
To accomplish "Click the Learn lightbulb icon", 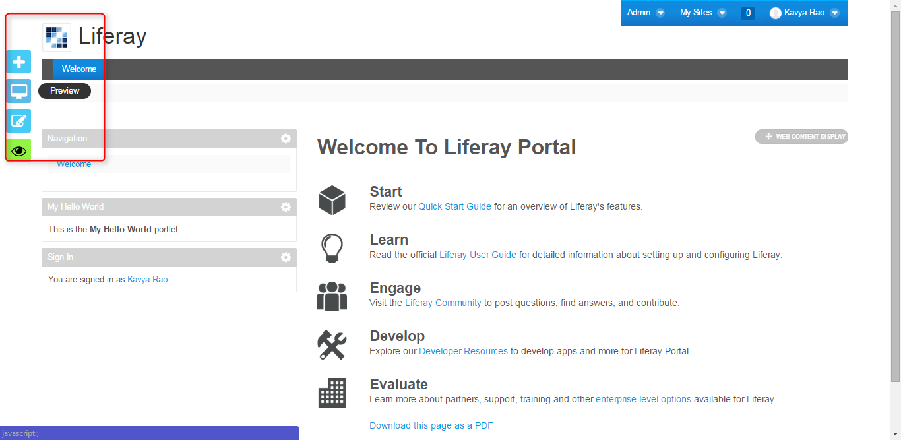I will 332,249.
